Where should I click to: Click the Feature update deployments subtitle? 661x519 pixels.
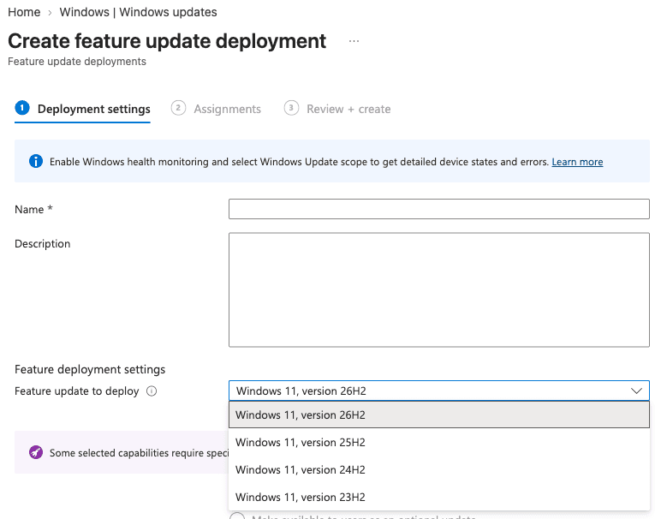[77, 62]
